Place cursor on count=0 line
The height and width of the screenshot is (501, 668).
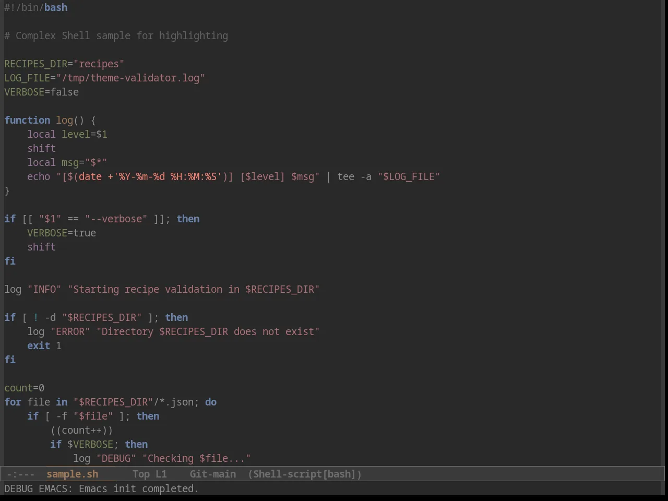(x=25, y=388)
